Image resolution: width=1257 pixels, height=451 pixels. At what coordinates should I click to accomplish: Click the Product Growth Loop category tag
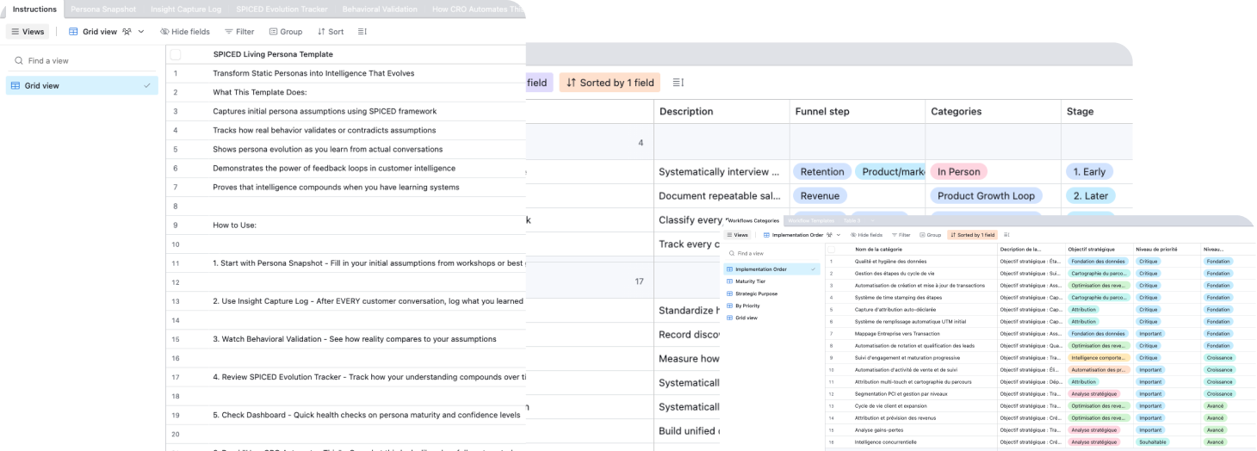(985, 195)
